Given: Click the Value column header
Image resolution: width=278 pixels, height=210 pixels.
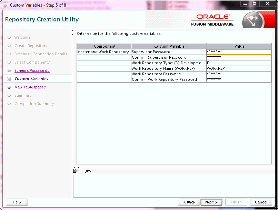Looking at the screenshot, I should pos(239,46).
